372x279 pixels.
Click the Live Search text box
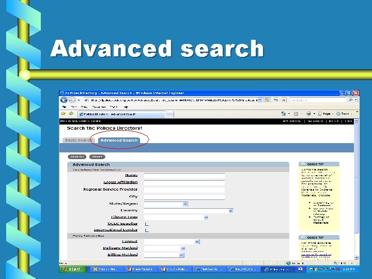(x=318, y=100)
